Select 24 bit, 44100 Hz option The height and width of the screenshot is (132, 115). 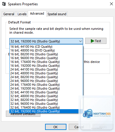(46, 69)
